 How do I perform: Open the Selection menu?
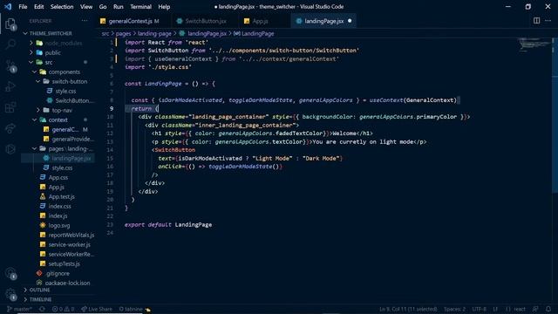click(x=62, y=6)
